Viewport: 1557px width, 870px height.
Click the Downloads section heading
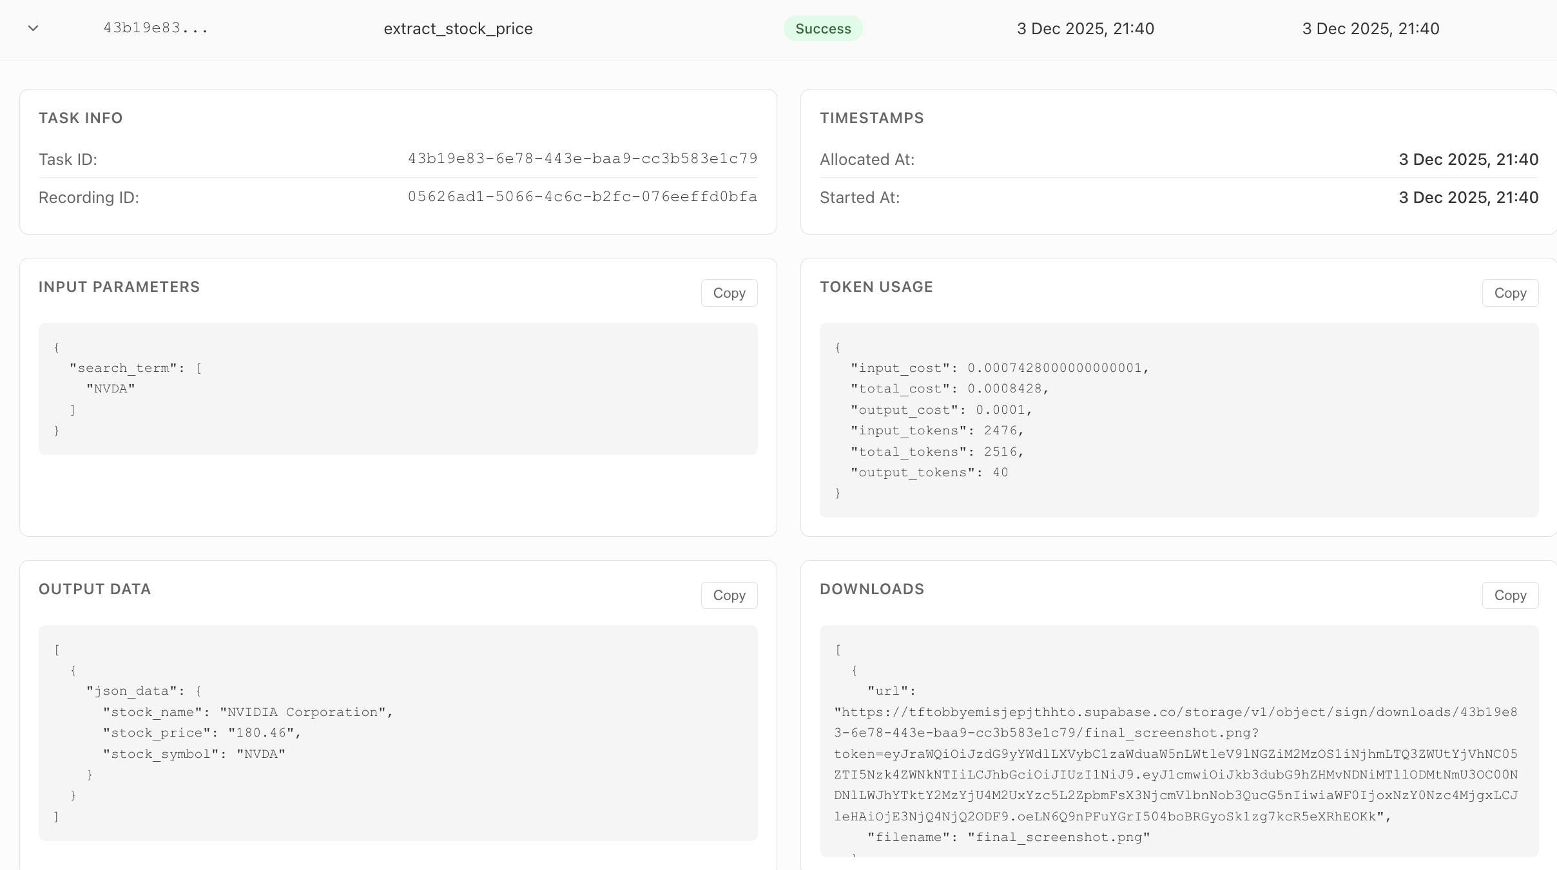[872, 589]
